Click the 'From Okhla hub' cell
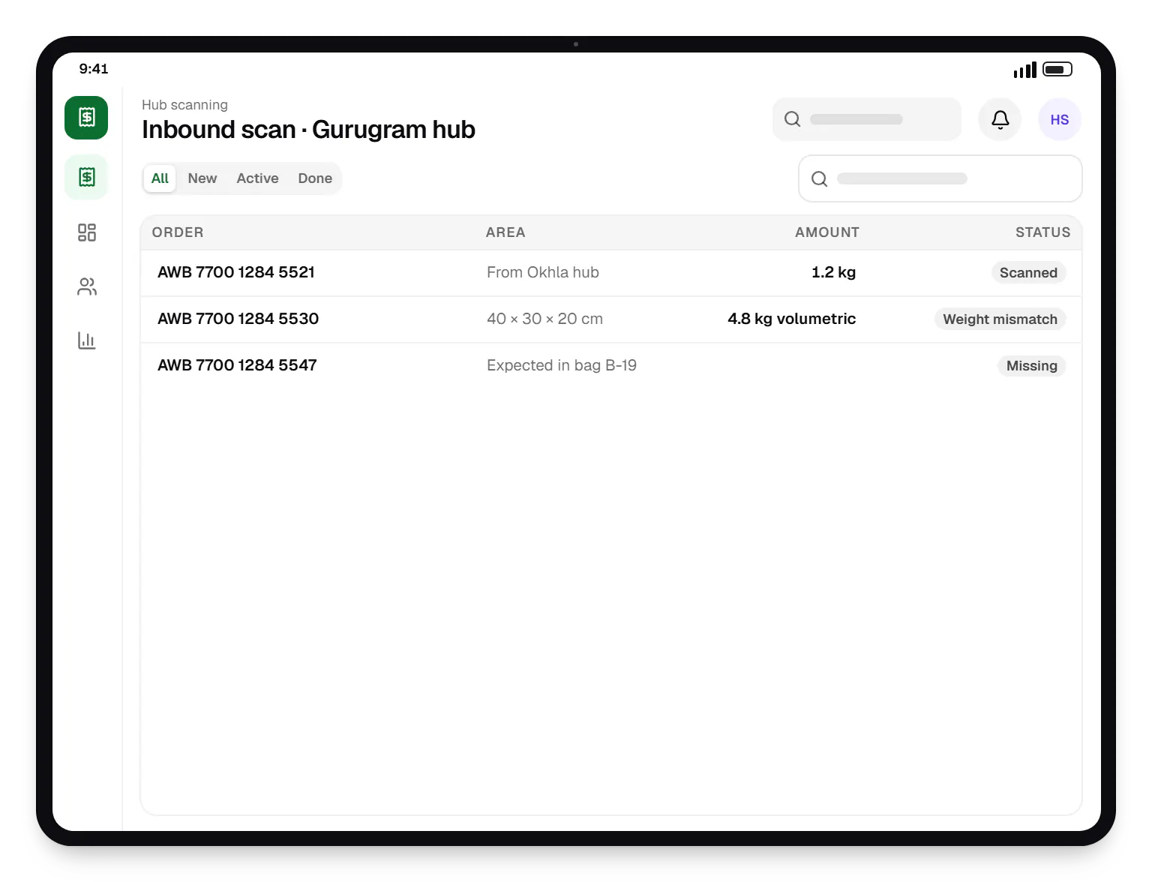The image size is (1152, 882). pyautogui.click(x=543, y=272)
